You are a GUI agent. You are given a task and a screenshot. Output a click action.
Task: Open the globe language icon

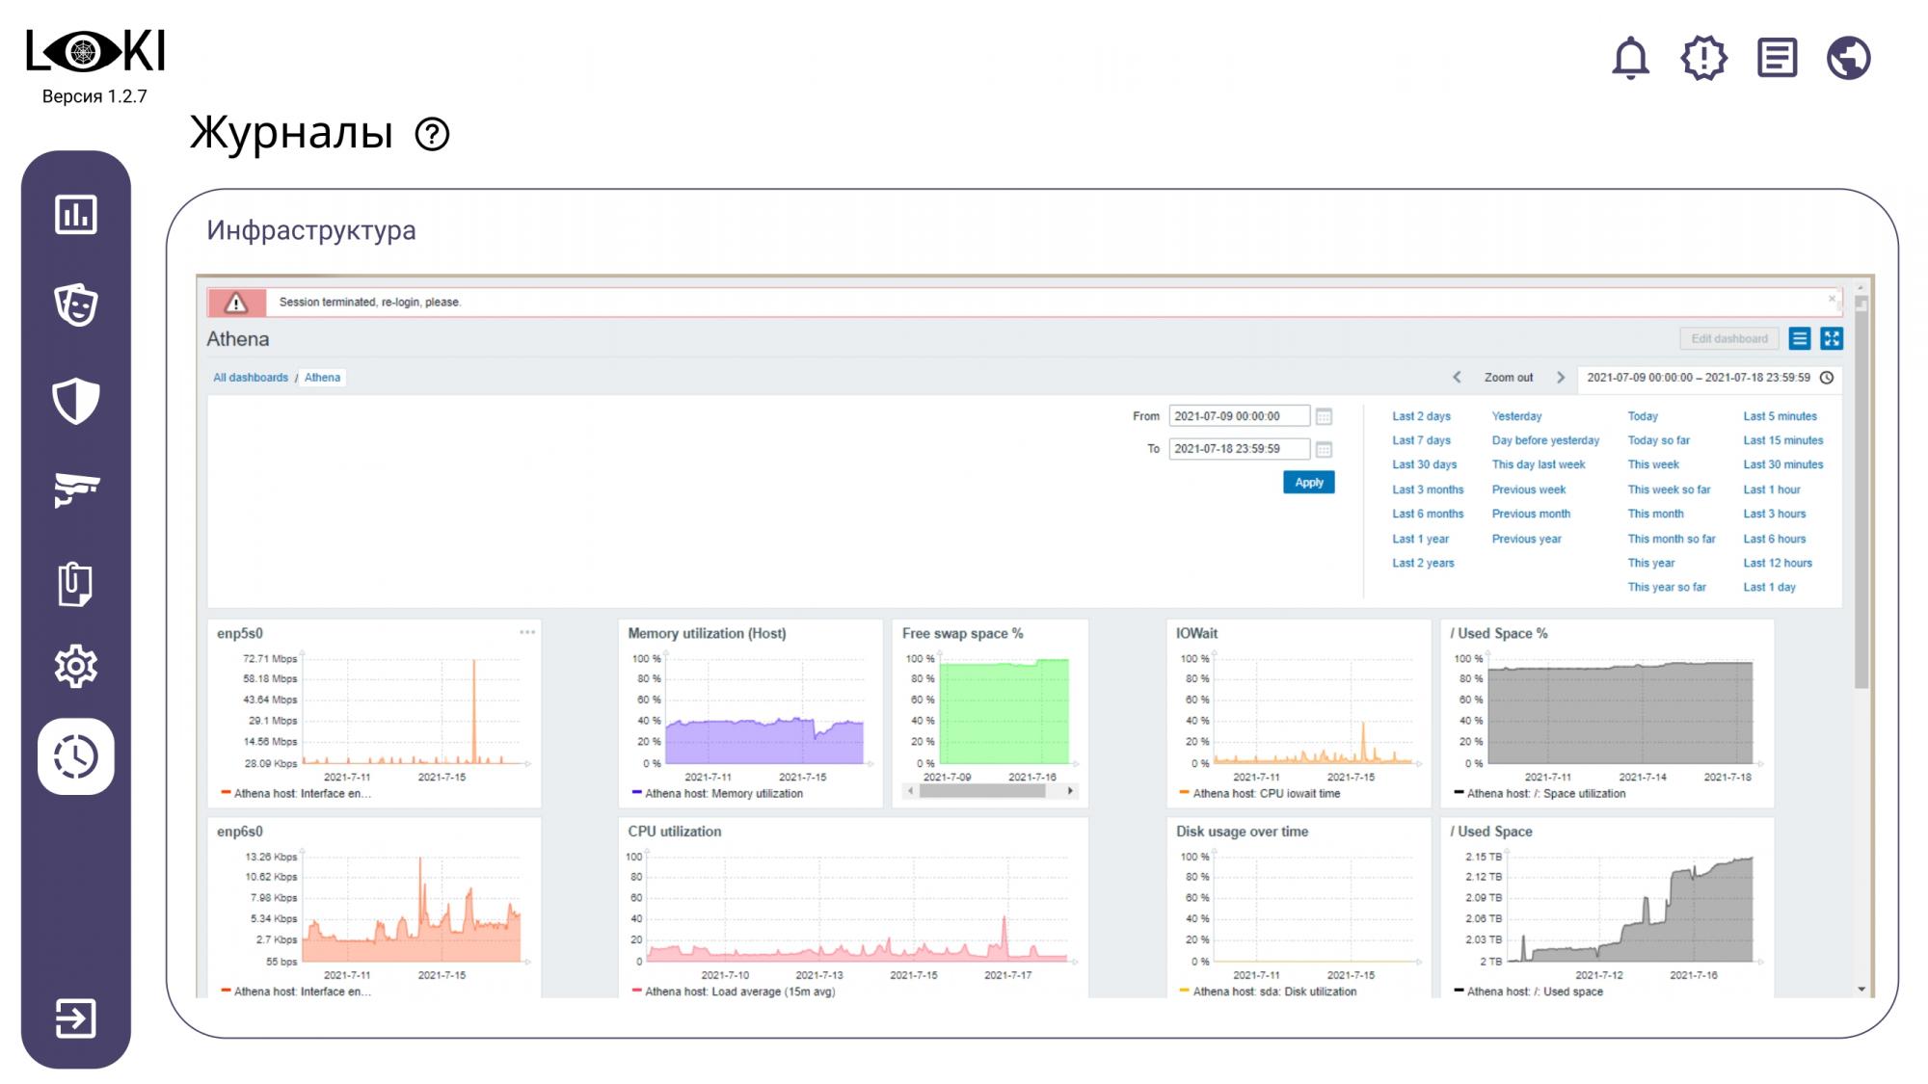click(x=1848, y=58)
